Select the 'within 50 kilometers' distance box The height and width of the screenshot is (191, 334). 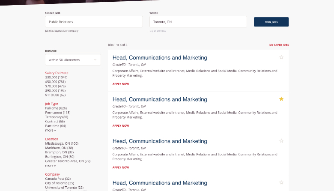73,60
